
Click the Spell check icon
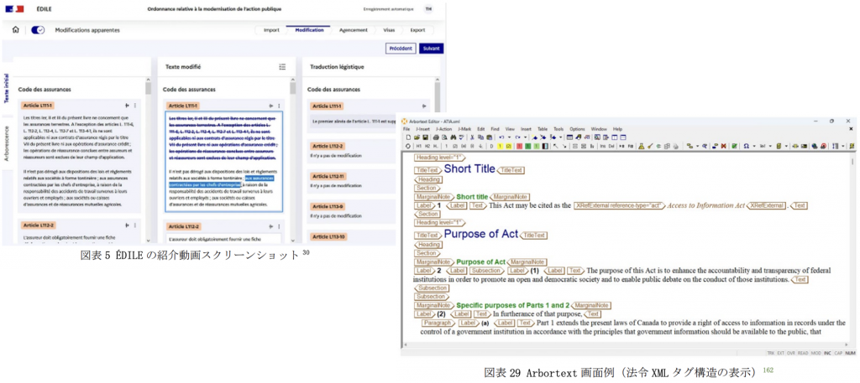pyautogui.click(x=462, y=137)
